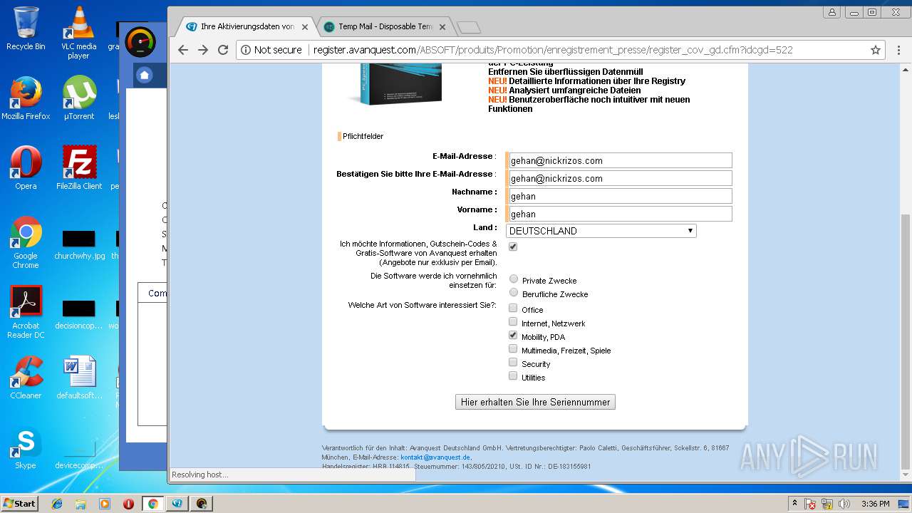
Task: Open Mozilla Firefox desktop shortcut
Action: (x=26, y=98)
